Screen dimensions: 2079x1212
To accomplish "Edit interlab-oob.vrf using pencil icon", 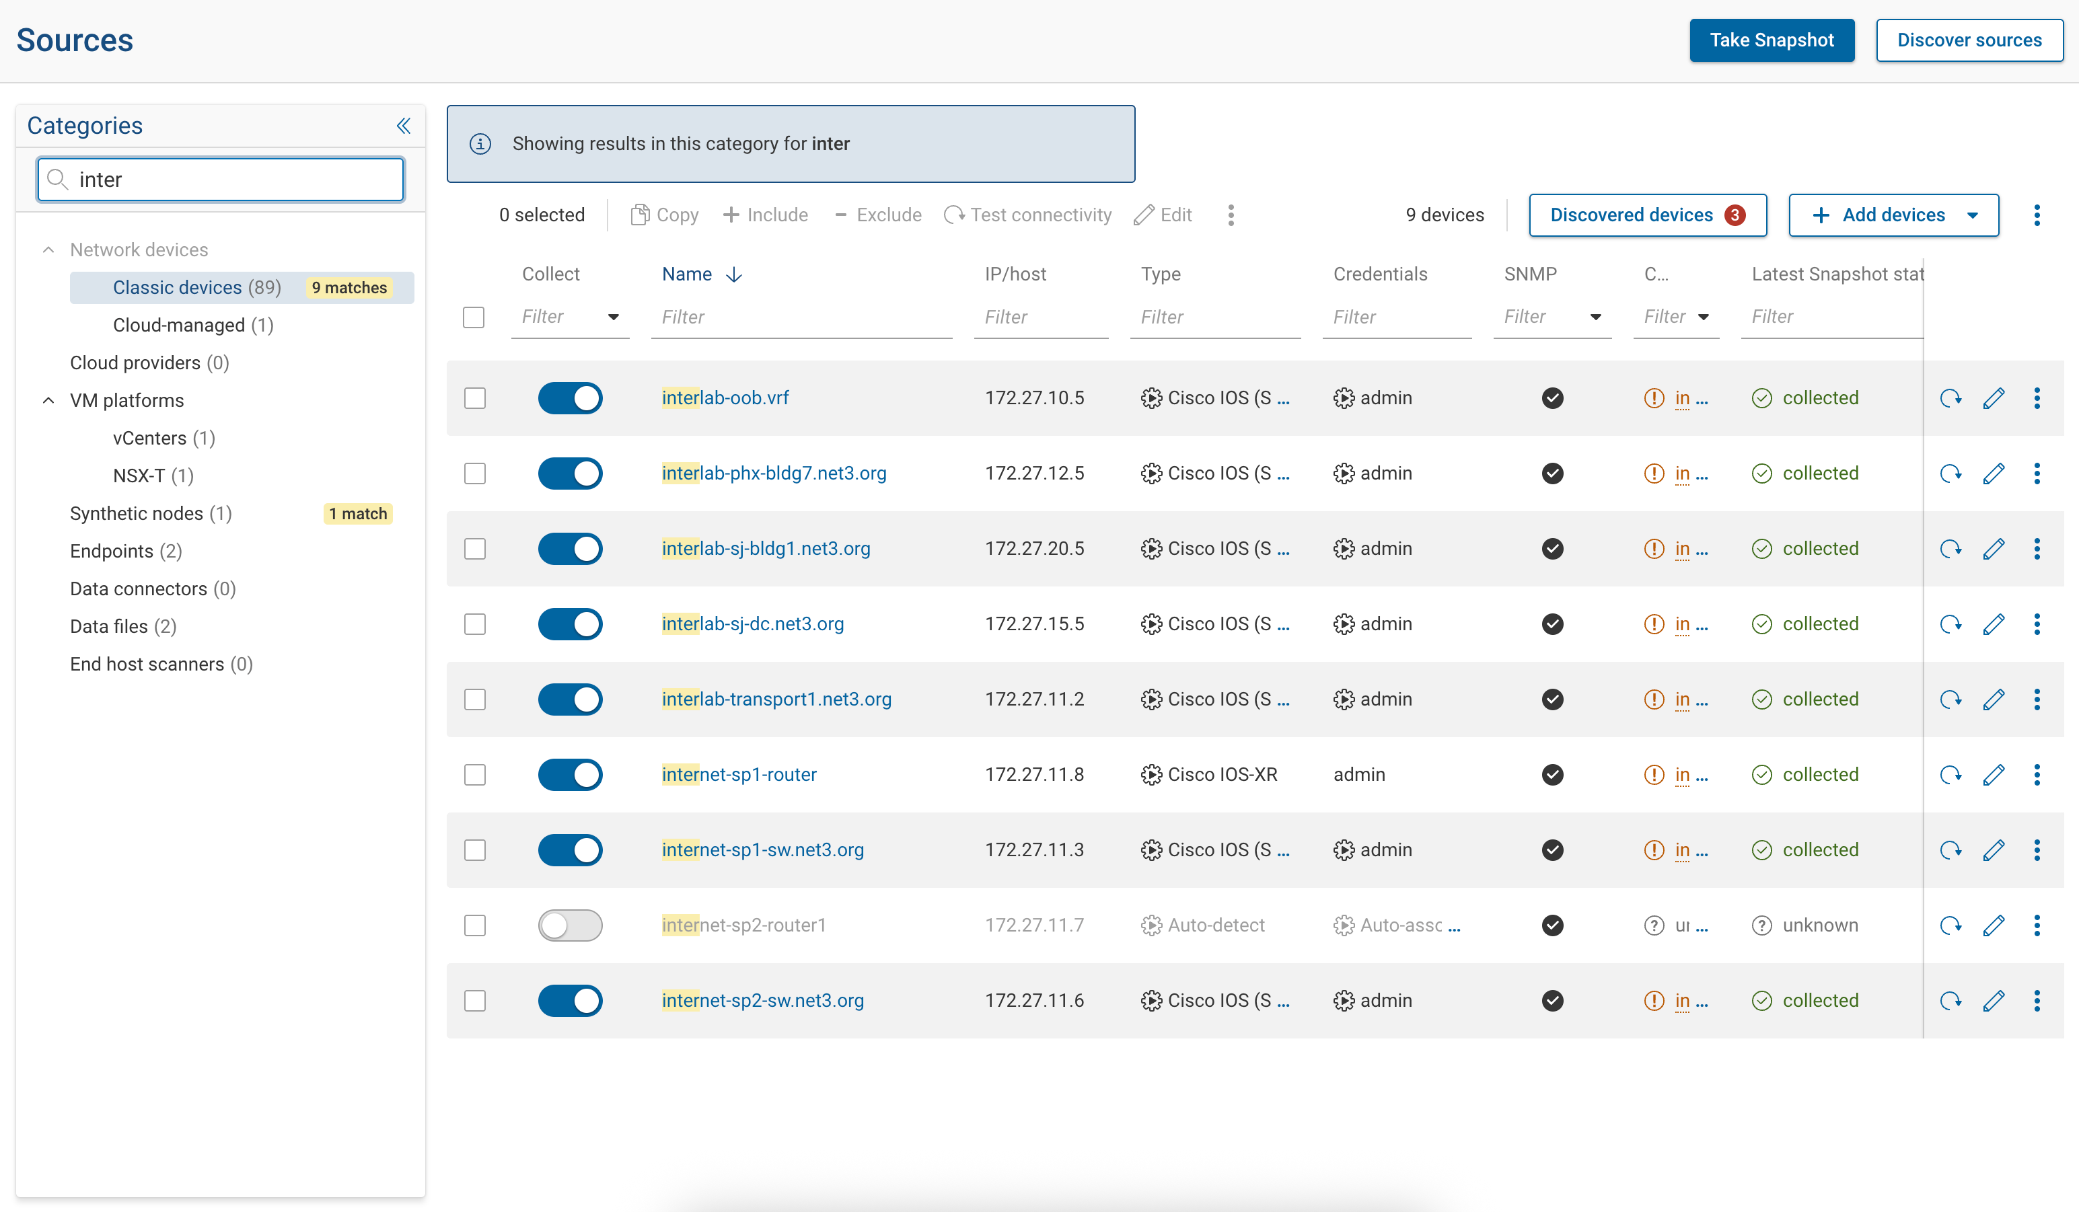I will (x=1994, y=398).
